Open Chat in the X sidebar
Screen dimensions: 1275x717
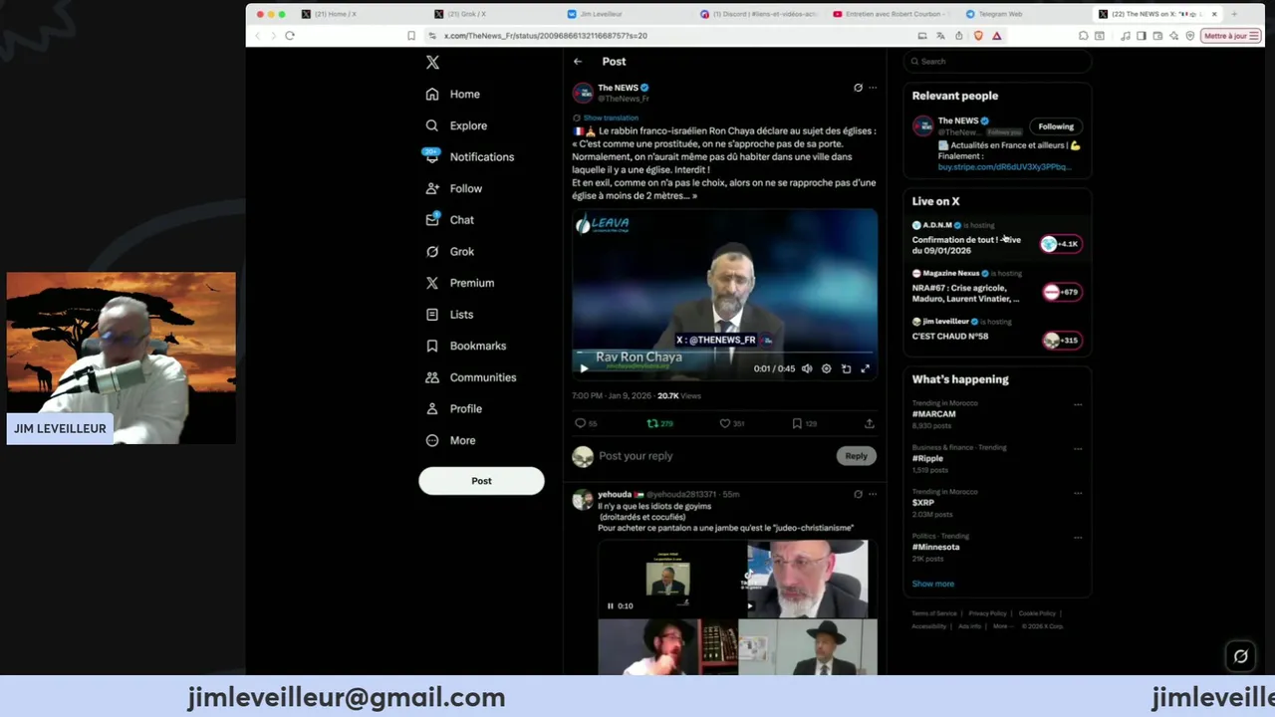[x=450, y=219]
